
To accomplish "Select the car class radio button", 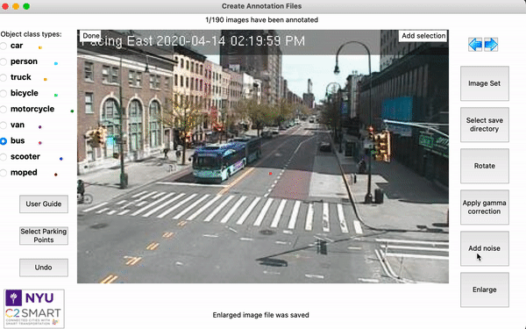I will 4,46.
